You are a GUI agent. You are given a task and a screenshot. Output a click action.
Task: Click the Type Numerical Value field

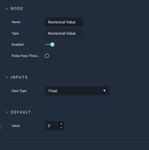pos(64,33)
